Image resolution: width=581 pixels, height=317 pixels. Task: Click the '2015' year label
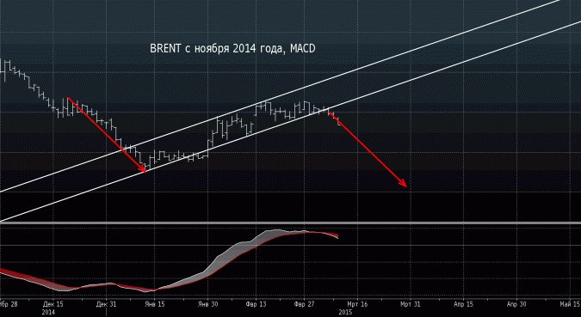[345, 313]
